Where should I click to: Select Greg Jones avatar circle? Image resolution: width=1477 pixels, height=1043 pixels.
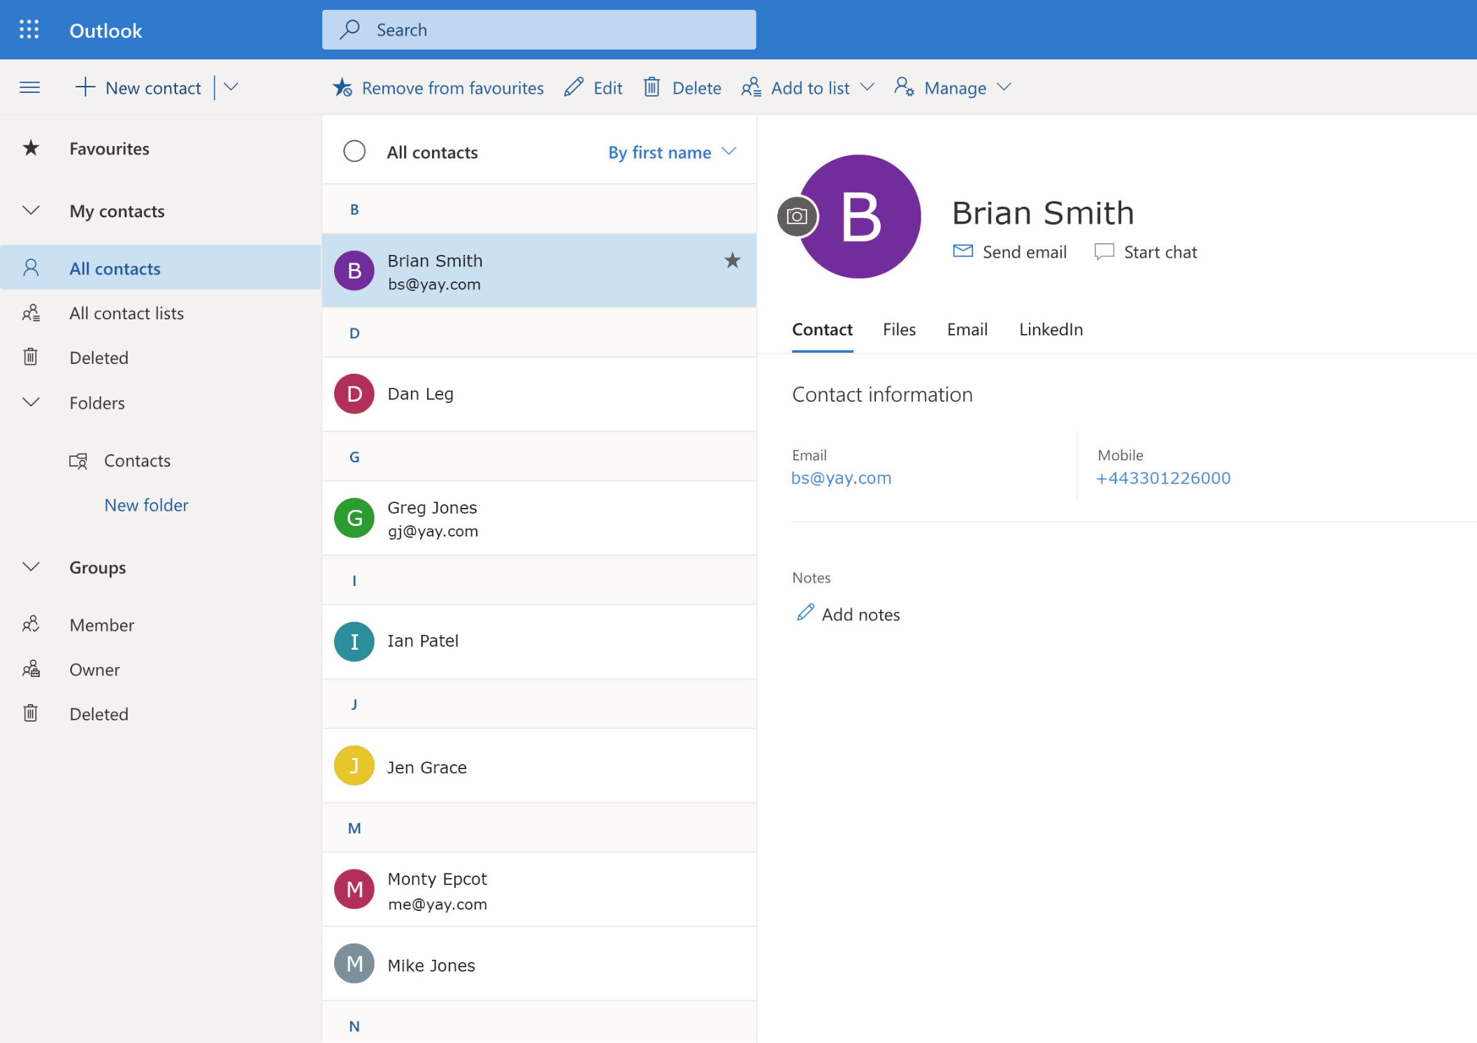pyautogui.click(x=354, y=518)
